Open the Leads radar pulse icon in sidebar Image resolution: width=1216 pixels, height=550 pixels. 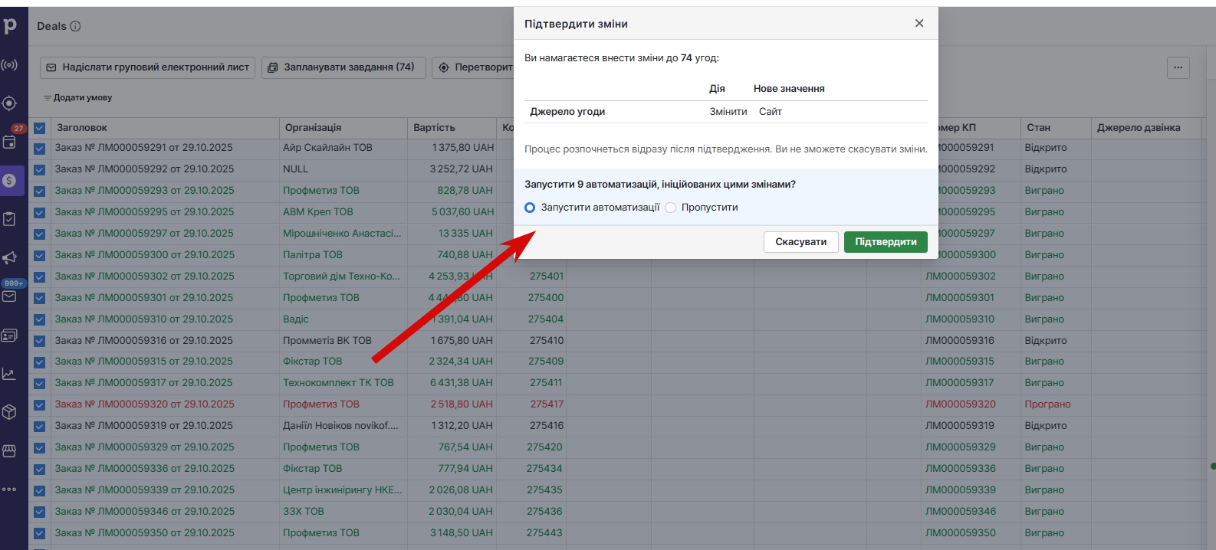click(9, 65)
